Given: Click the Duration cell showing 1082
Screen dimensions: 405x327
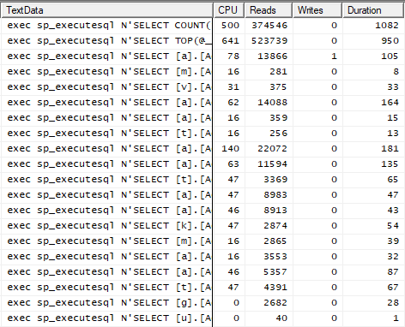Looking at the screenshot, I should [373, 26].
